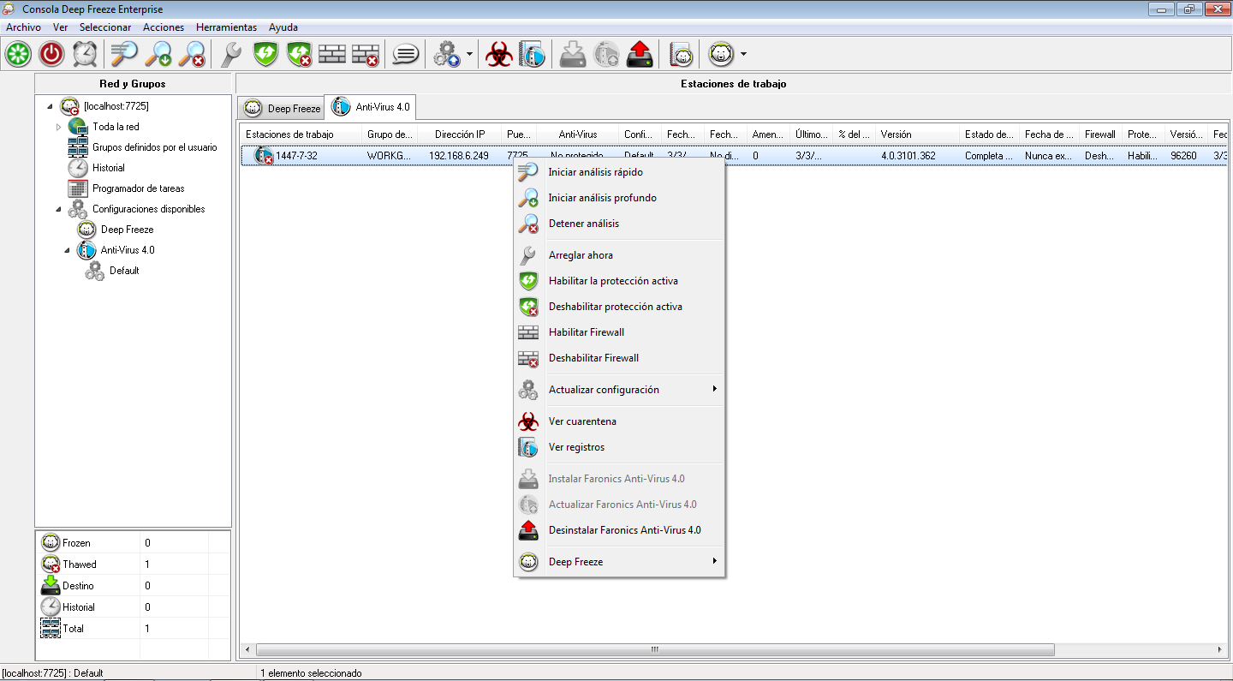
Task: Open the Deep Freeze context submenu
Action: [x=619, y=562]
